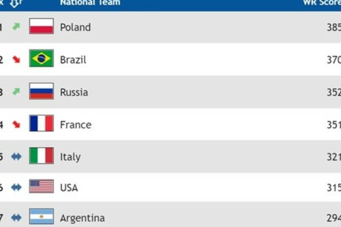Image resolution: width=341 pixels, height=227 pixels.
Task: Click Brazil's red down-trend arrow
Action: pos(16,59)
